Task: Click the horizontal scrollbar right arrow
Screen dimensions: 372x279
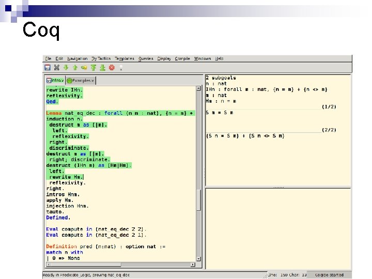Action: [x=193, y=265]
